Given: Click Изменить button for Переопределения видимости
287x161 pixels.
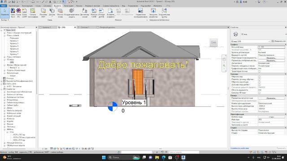Looking at the screenshot, I should pyautogui.click(x=271, y=58).
